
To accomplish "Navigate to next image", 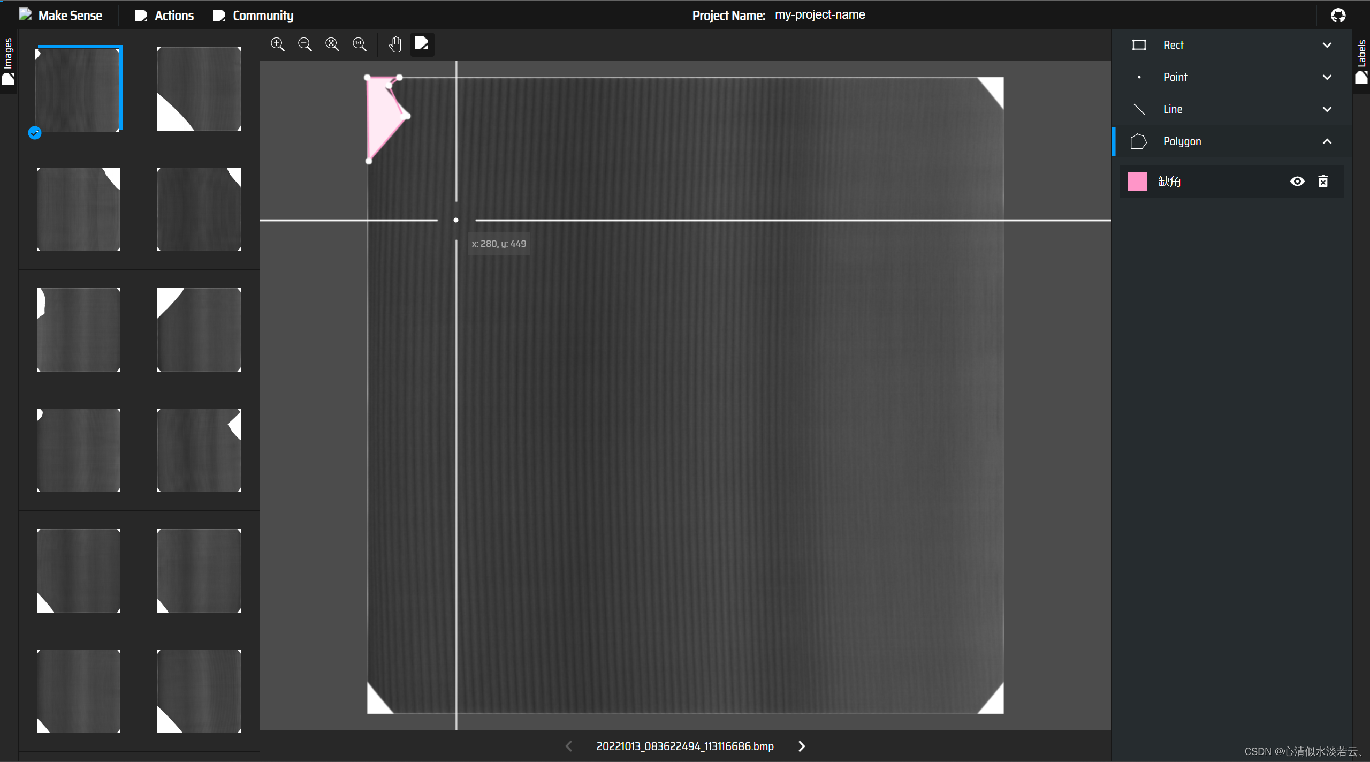I will pyautogui.click(x=801, y=745).
